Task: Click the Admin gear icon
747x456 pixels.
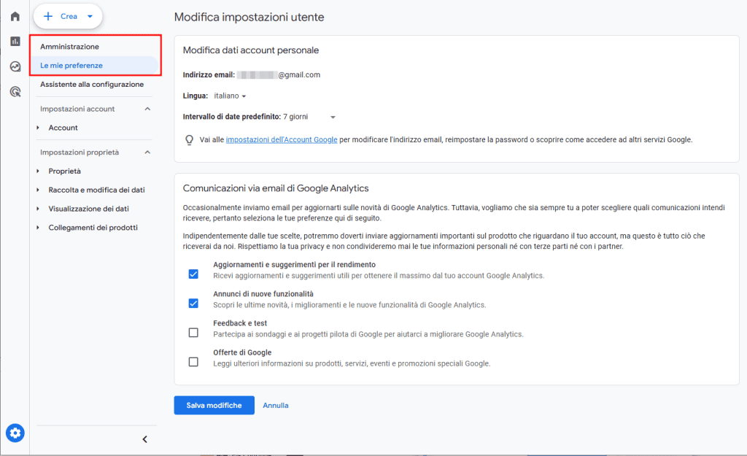Action: [15, 433]
